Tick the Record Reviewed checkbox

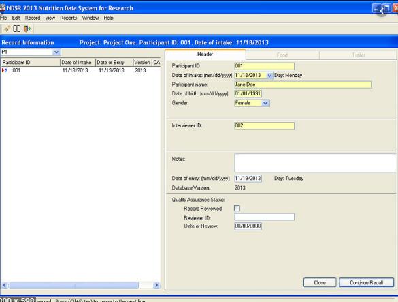click(237, 209)
